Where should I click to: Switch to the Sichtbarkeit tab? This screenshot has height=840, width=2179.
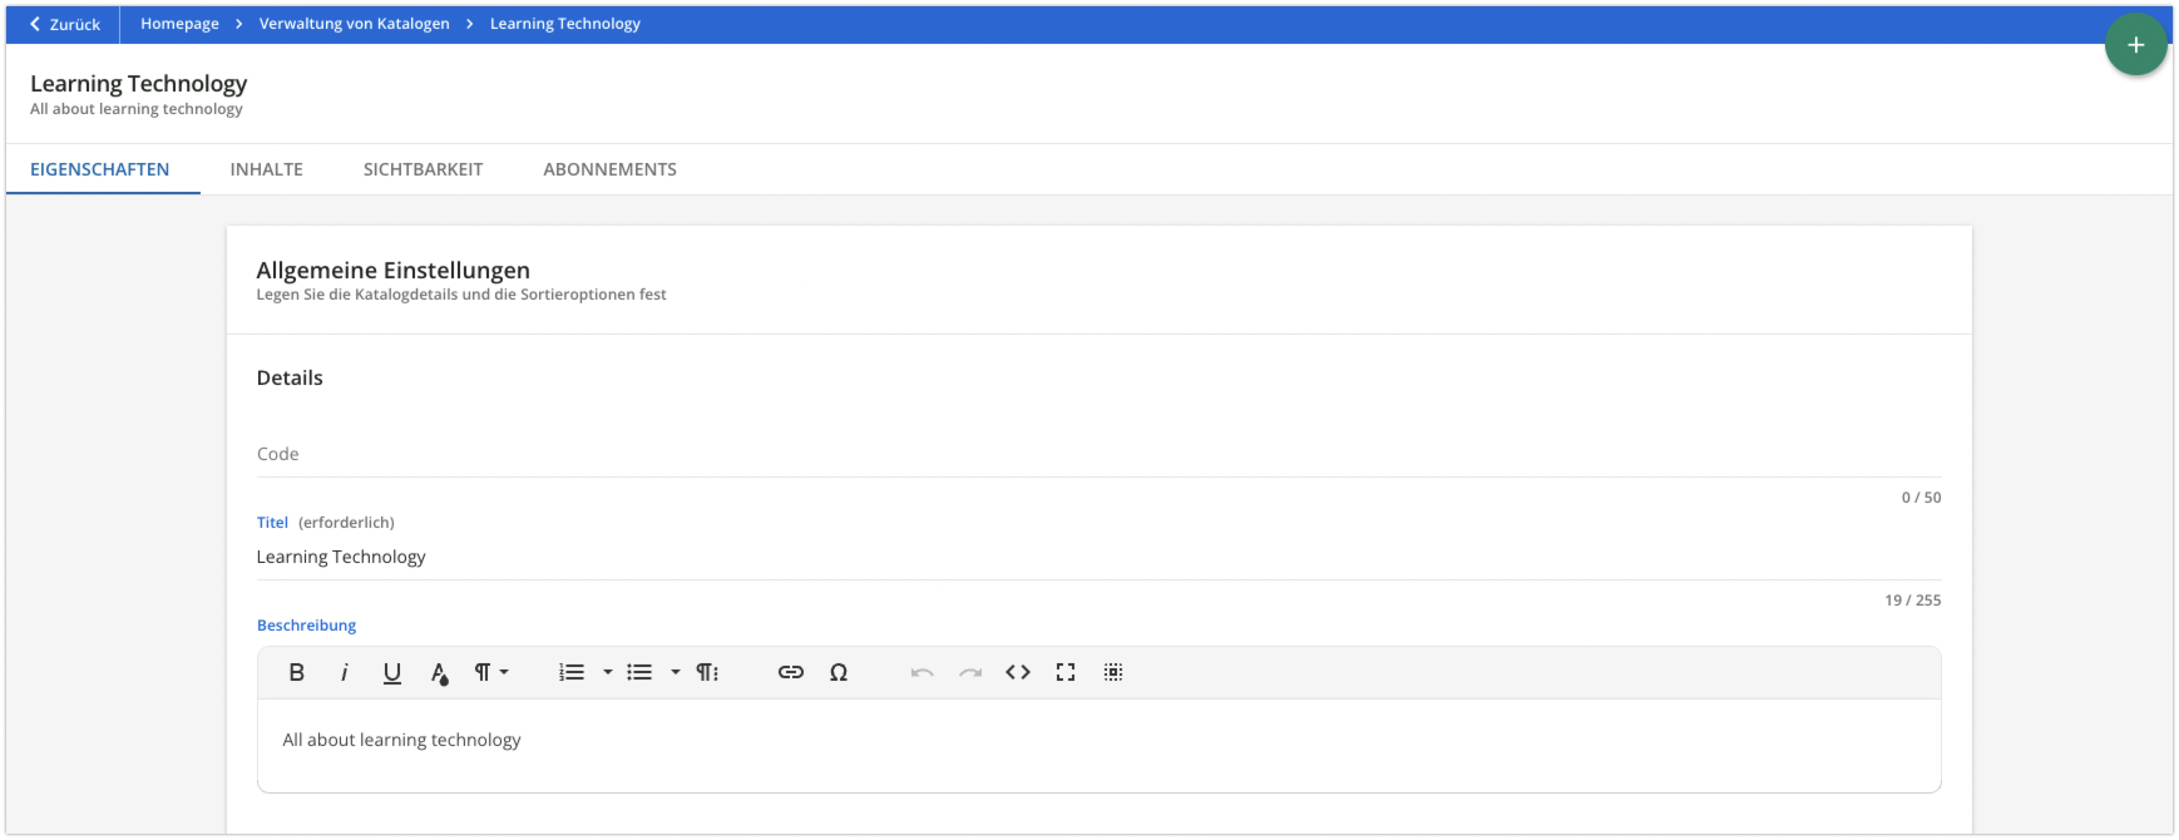[423, 169]
